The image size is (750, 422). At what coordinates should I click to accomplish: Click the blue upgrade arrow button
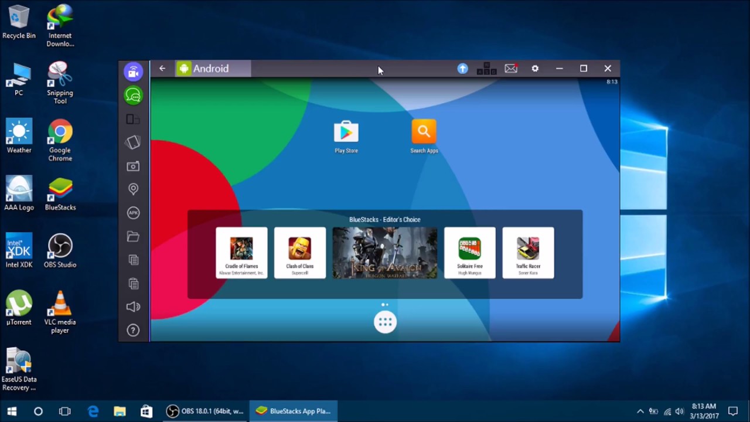point(462,69)
